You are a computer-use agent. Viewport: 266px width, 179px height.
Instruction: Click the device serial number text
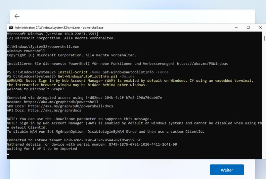[143, 144]
